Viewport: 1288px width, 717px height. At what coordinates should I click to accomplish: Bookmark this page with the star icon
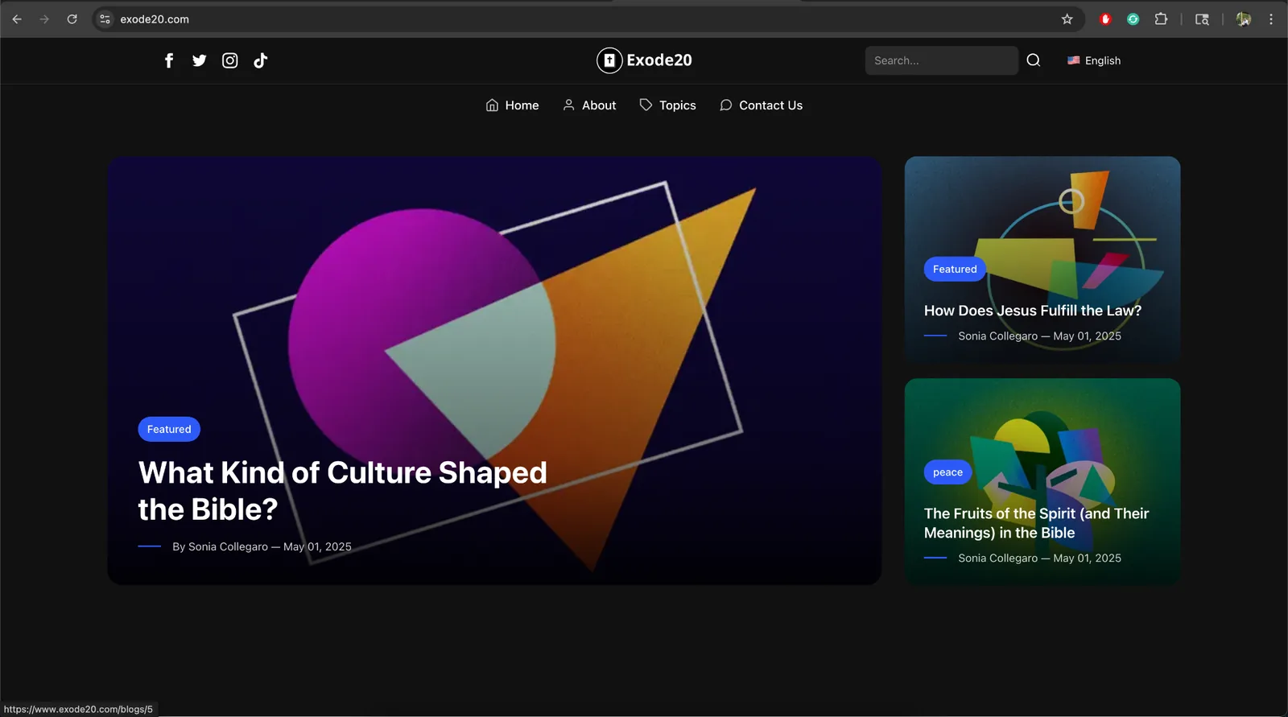1067,19
